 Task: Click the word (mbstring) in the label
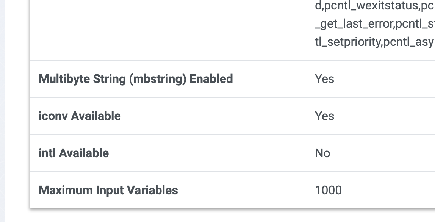pos(158,79)
